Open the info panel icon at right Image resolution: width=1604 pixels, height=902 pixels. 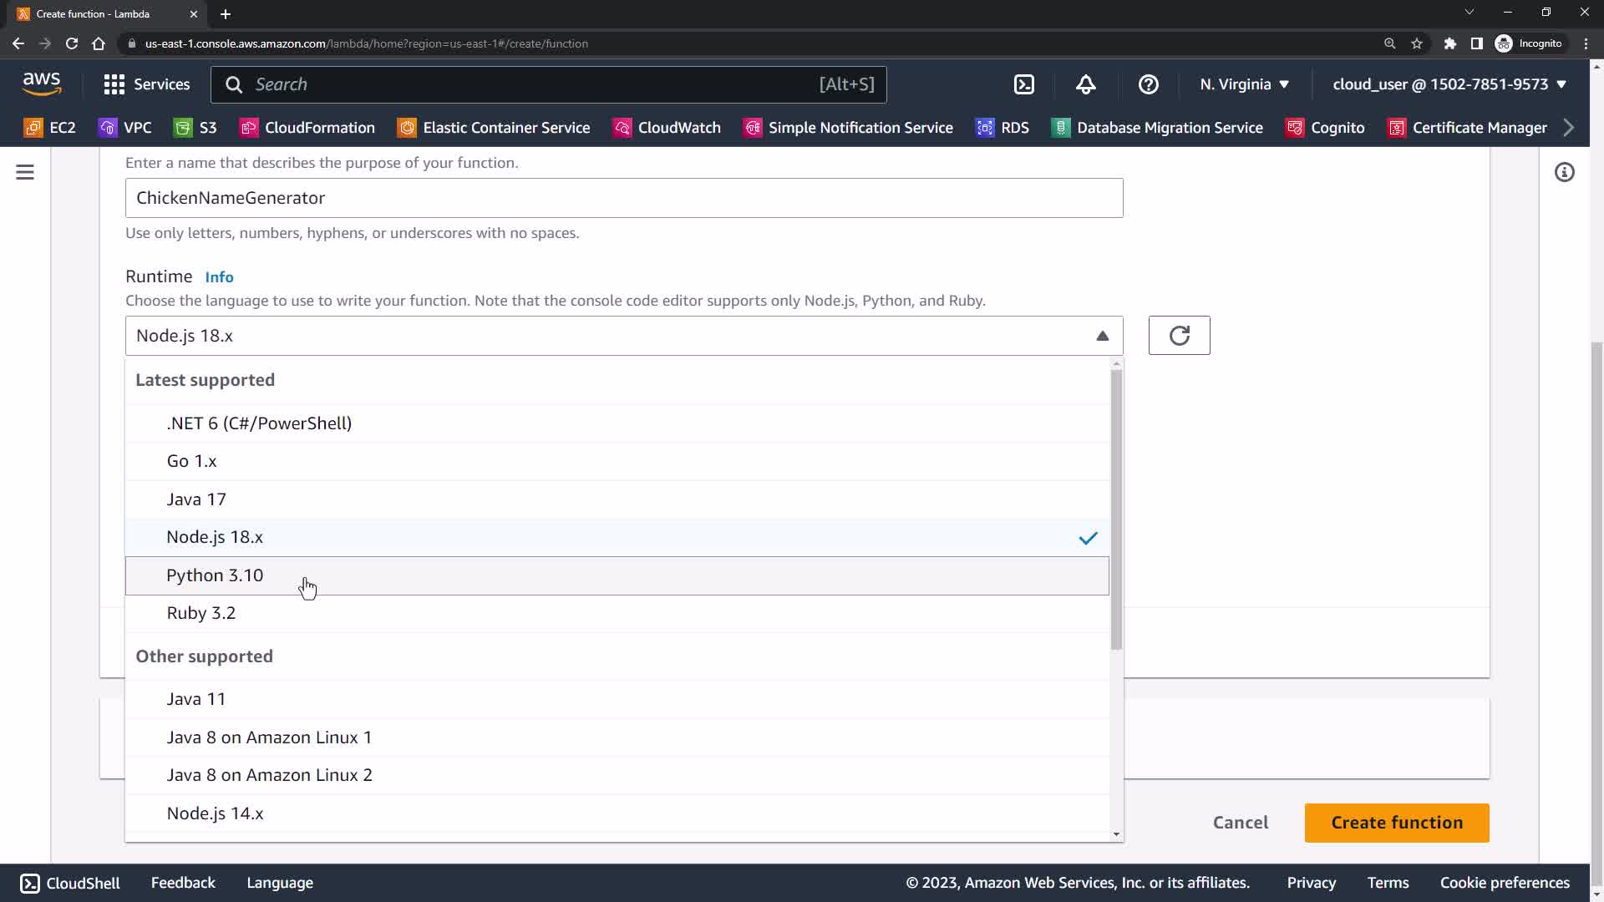point(1564,172)
